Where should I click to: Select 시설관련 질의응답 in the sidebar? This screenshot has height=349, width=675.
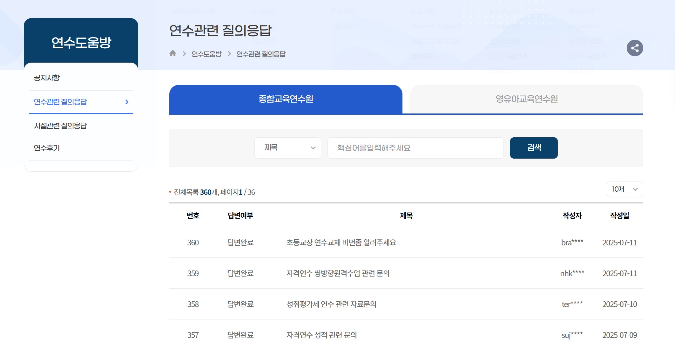coord(60,126)
